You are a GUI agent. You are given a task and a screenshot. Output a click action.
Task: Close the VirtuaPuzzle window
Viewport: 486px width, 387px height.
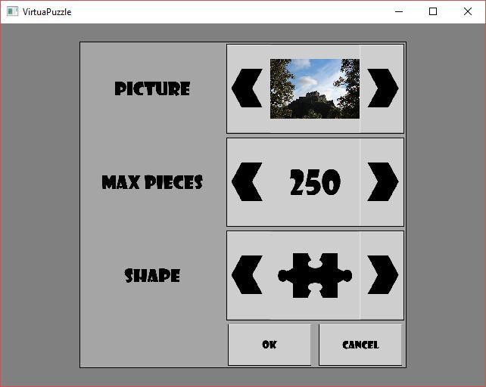468,12
